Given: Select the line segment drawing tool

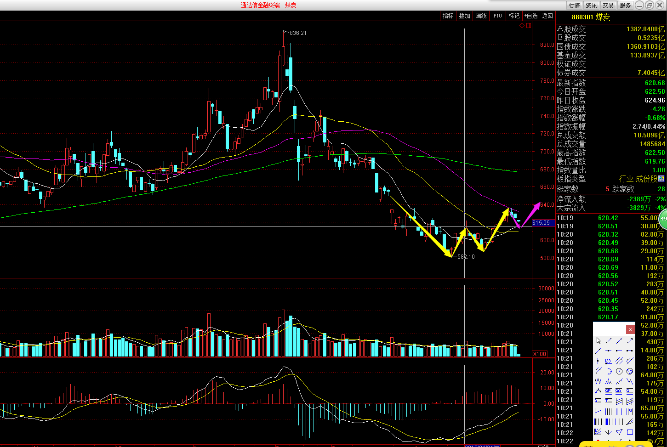Looking at the screenshot, I should coord(609,341).
